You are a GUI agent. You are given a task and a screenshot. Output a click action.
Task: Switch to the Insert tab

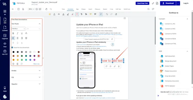pyautogui.click(x=90, y=9)
